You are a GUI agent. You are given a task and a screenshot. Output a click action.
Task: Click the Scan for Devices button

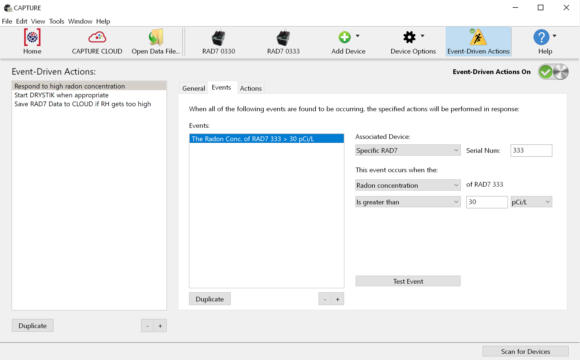click(525, 351)
